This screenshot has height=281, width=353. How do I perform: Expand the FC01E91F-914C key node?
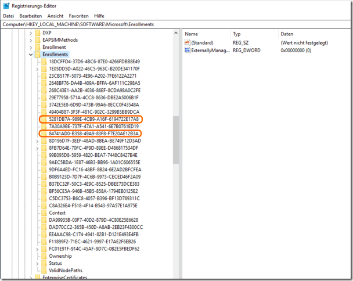coord(37,248)
